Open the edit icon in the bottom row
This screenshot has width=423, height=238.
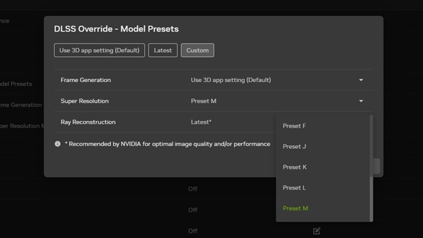point(317,231)
